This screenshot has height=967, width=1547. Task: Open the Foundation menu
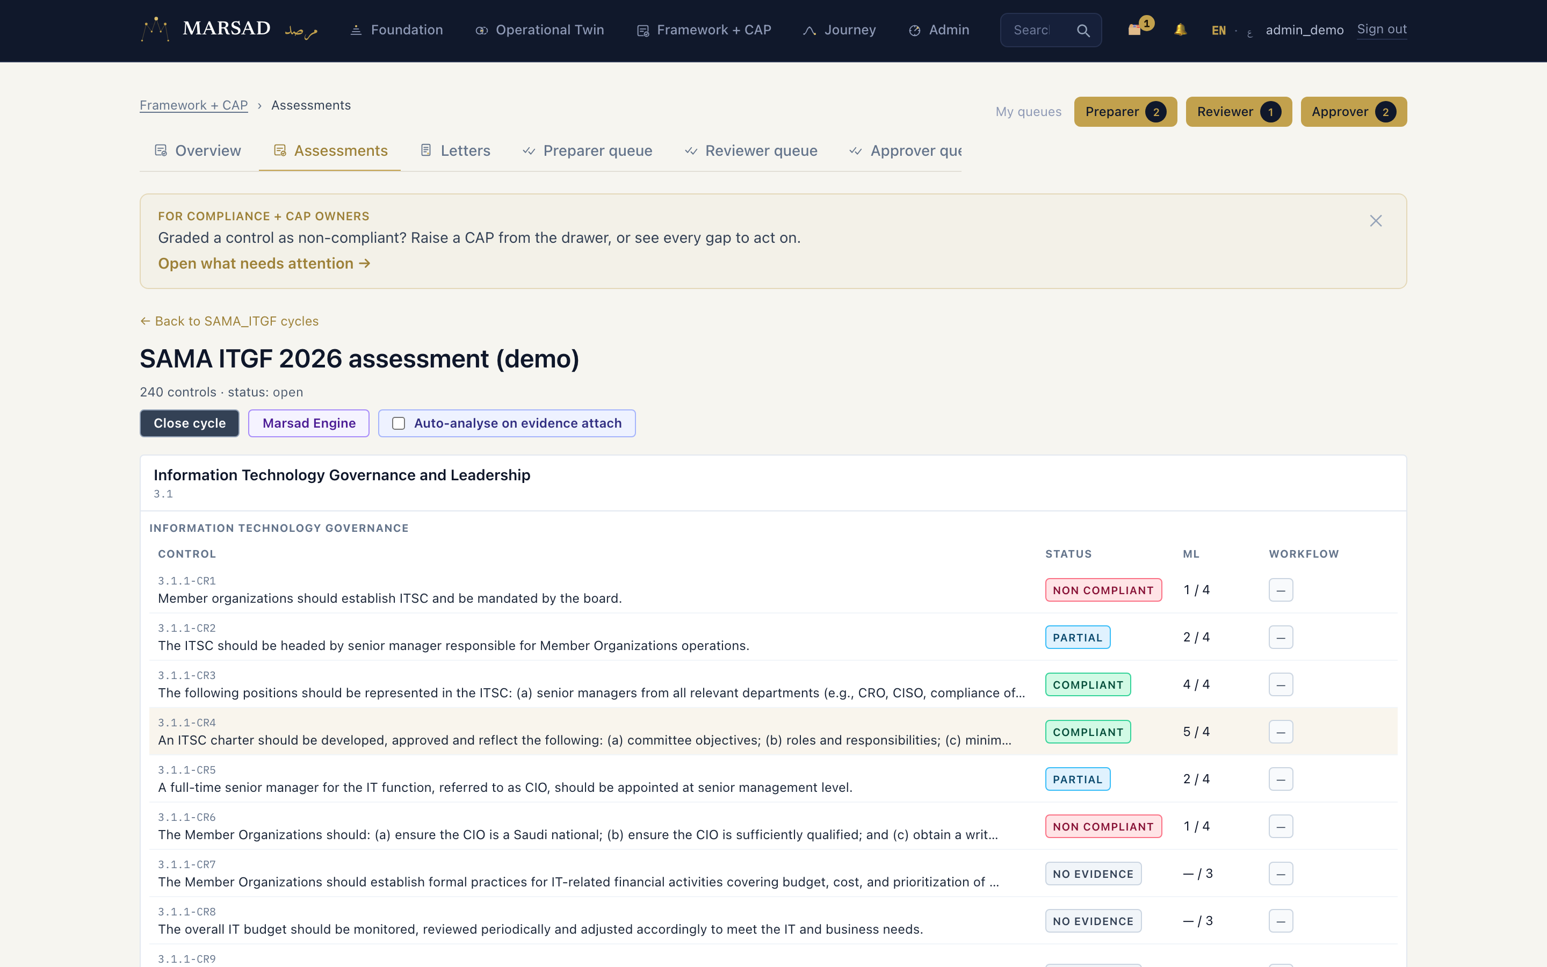[x=396, y=30]
